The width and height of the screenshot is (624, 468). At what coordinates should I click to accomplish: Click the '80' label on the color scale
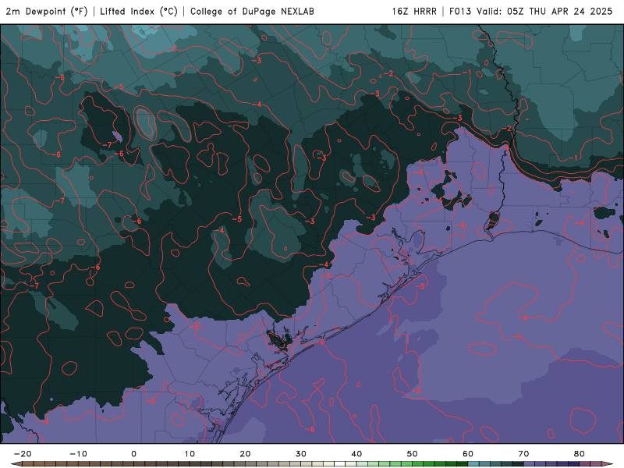[580, 454]
